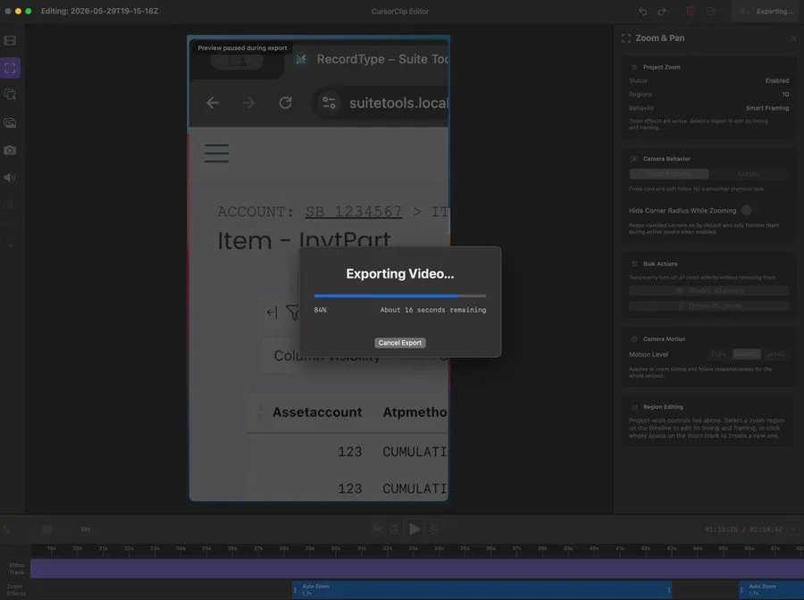Select the first Auto Zoom timeline region

click(x=482, y=590)
